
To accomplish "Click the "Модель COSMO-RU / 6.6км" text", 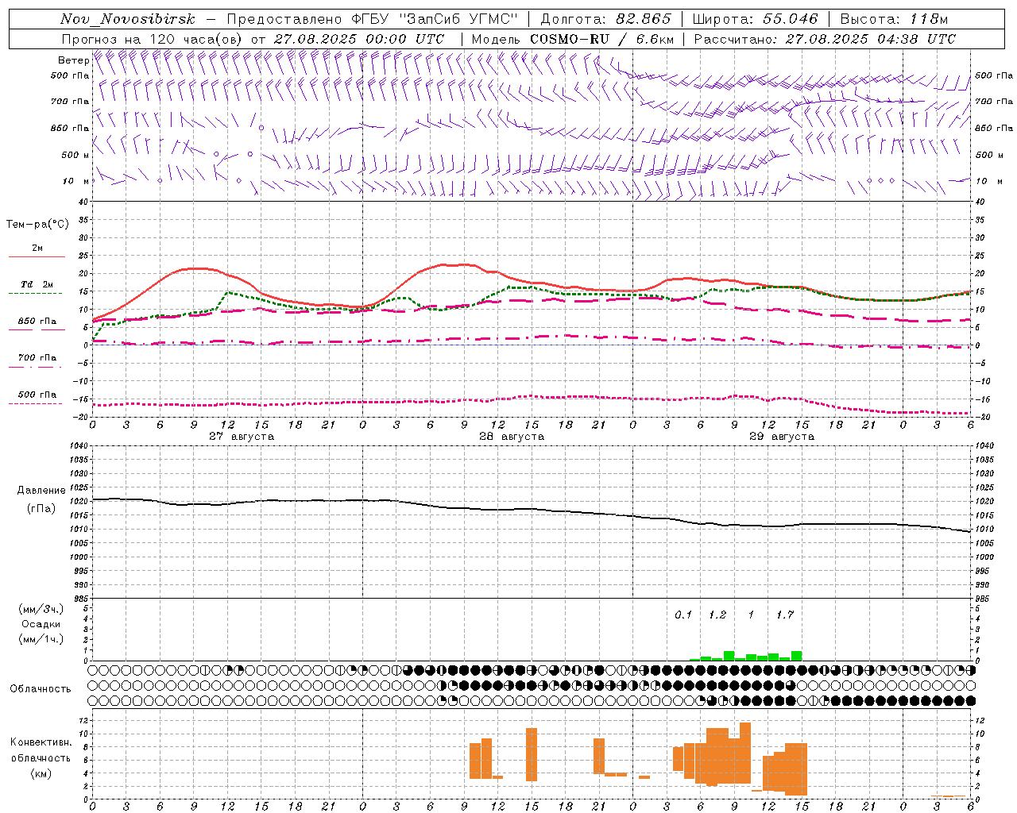I will pyautogui.click(x=573, y=39).
